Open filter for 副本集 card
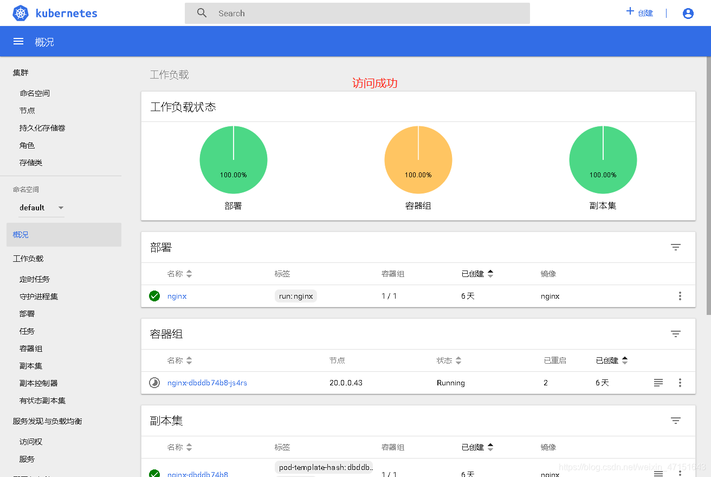Viewport: 711px width, 477px height. coord(676,421)
